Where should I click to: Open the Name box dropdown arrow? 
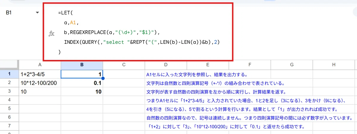click(37, 13)
